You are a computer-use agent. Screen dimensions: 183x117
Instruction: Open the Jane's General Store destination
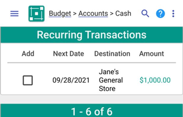111,80
